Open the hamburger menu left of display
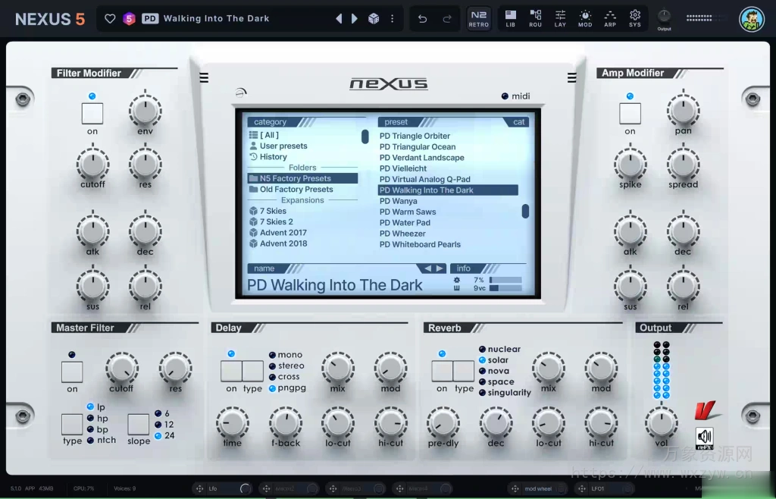This screenshot has height=499, width=776. (204, 77)
